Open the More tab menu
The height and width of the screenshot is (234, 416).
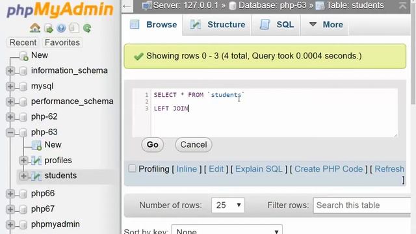326,25
